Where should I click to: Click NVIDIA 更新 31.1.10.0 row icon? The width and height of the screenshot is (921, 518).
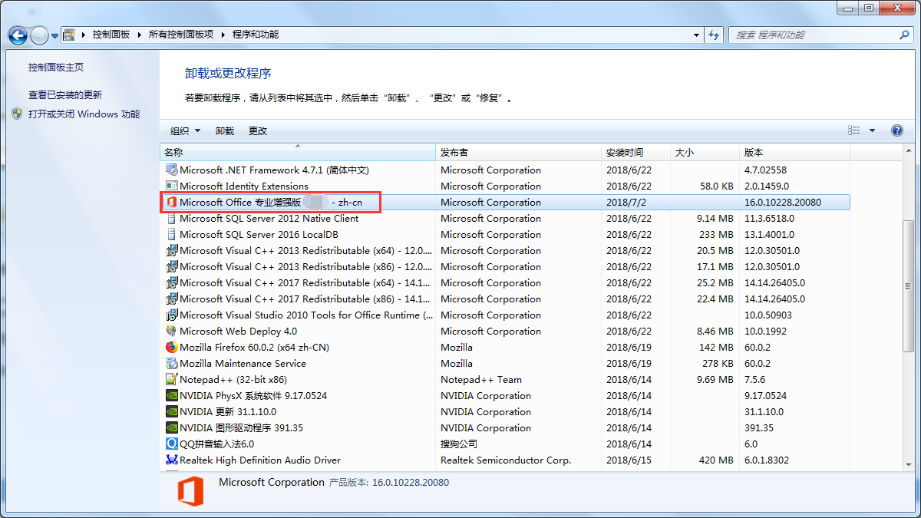pyautogui.click(x=172, y=412)
